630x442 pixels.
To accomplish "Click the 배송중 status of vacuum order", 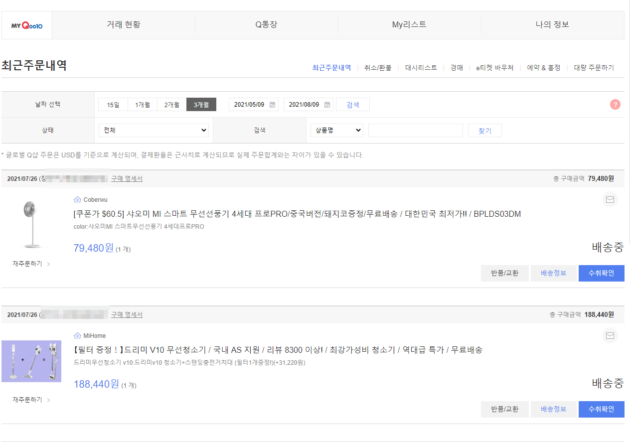I will [608, 383].
